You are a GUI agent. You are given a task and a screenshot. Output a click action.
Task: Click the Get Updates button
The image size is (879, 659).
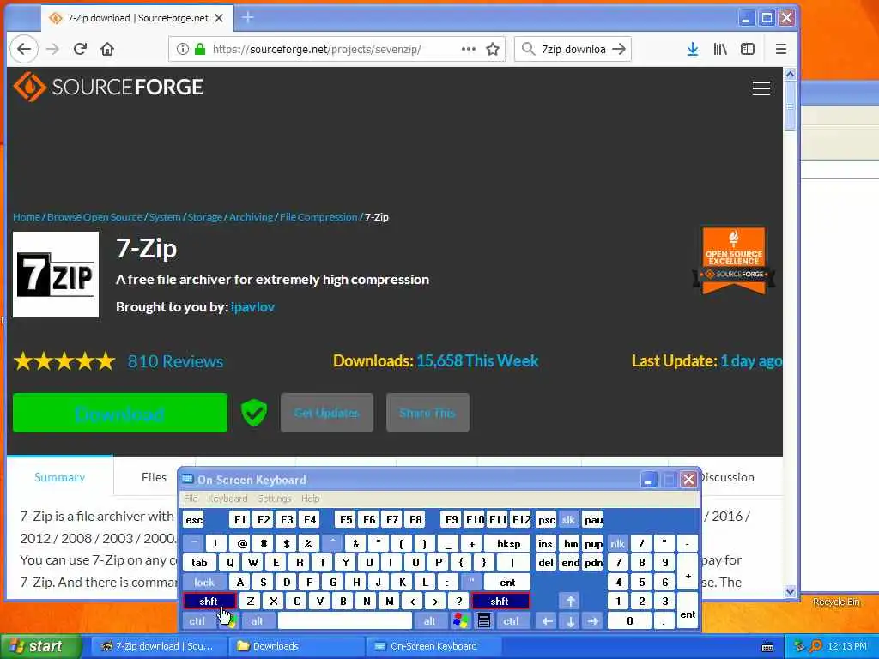(327, 413)
